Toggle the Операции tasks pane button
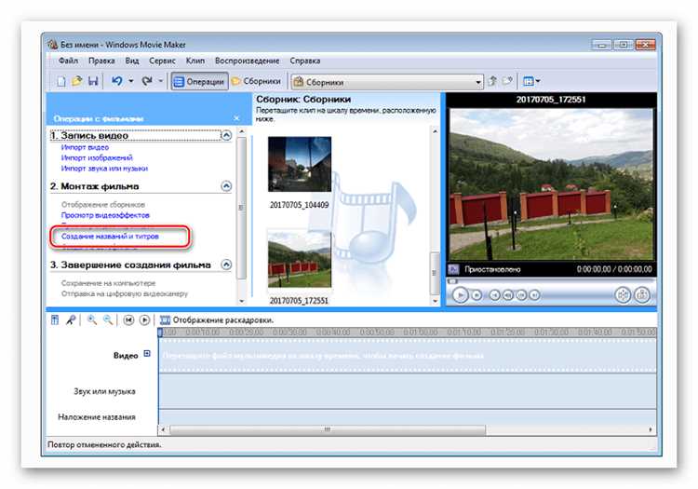Viewport: 698px width, 489px height. (x=199, y=82)
